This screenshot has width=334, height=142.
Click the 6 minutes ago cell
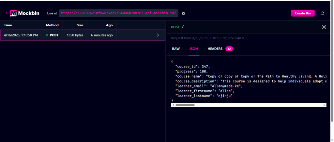tap(102, 35)
